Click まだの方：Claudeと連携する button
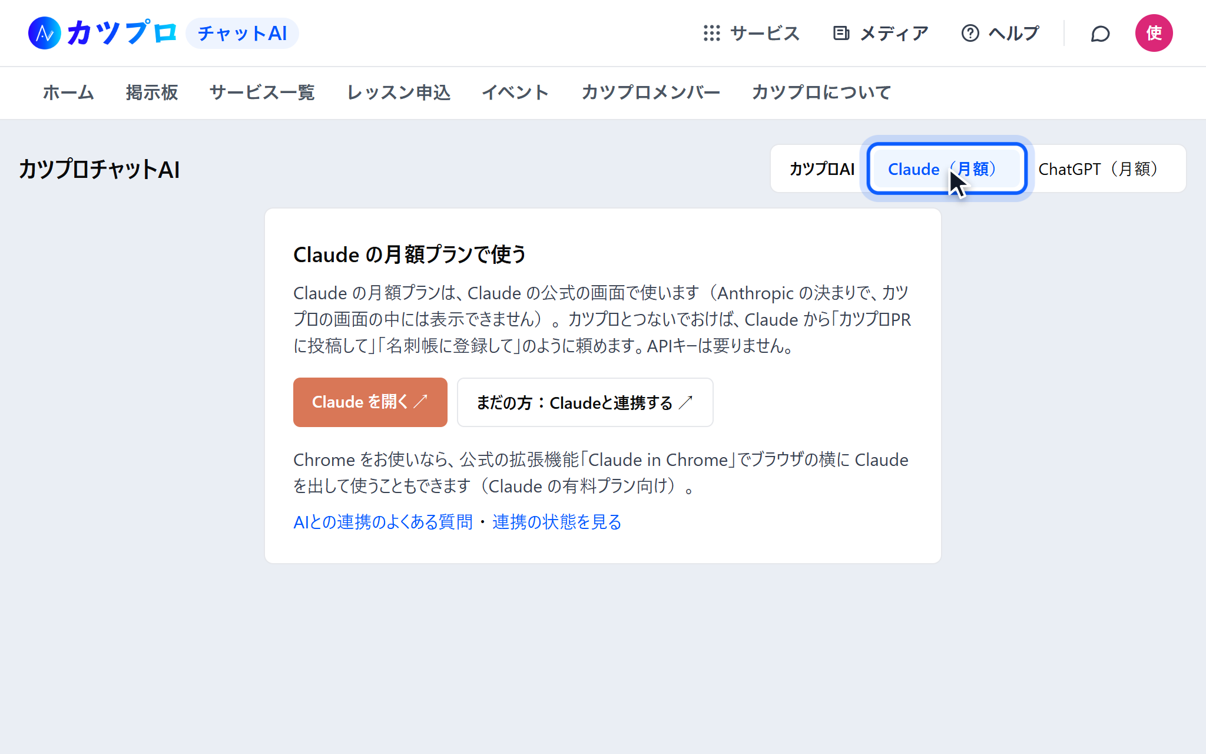1206x754 pixels. click(x=585, y=402)
